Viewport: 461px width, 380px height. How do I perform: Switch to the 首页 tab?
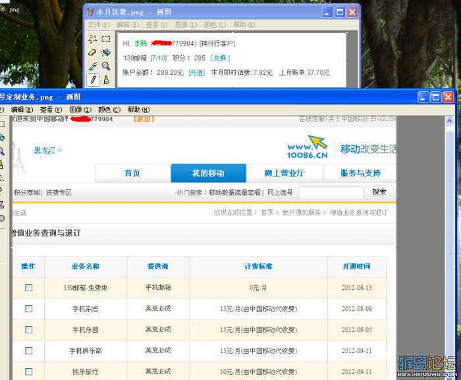[132, 173]
